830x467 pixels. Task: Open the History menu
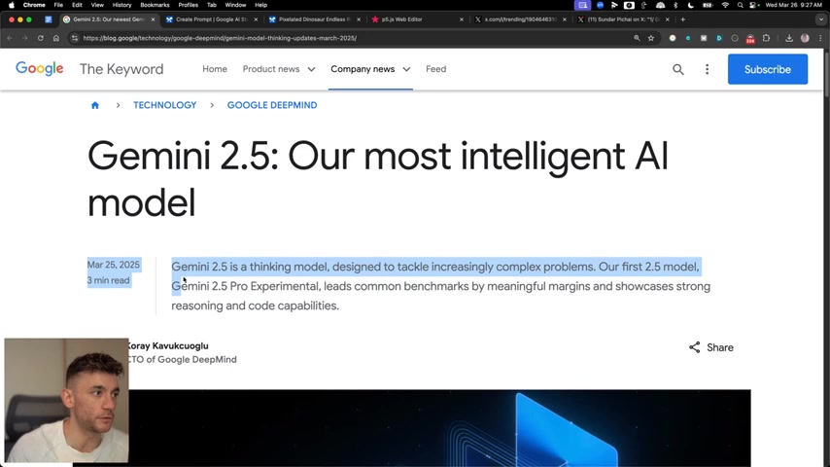(121, 5)
